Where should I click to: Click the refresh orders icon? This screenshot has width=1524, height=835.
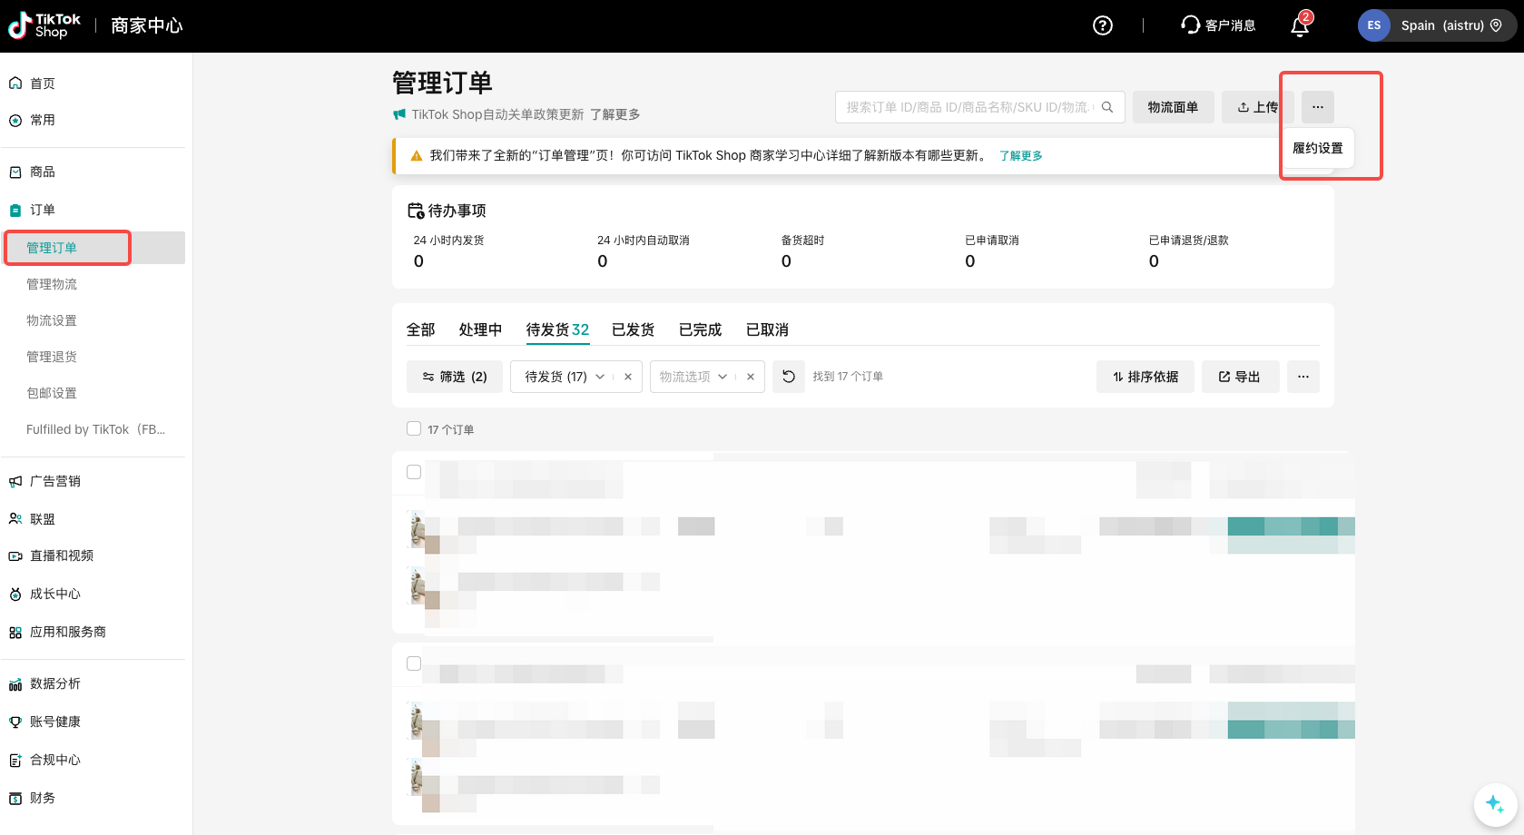788,377
